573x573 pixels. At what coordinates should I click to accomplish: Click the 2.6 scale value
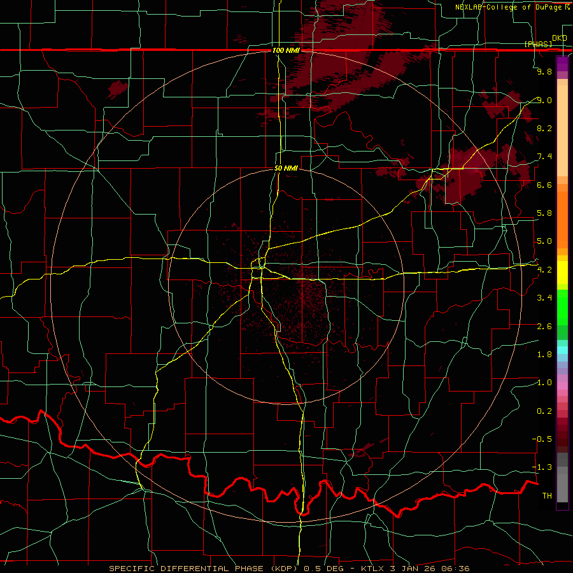click(x=544, y=327)
